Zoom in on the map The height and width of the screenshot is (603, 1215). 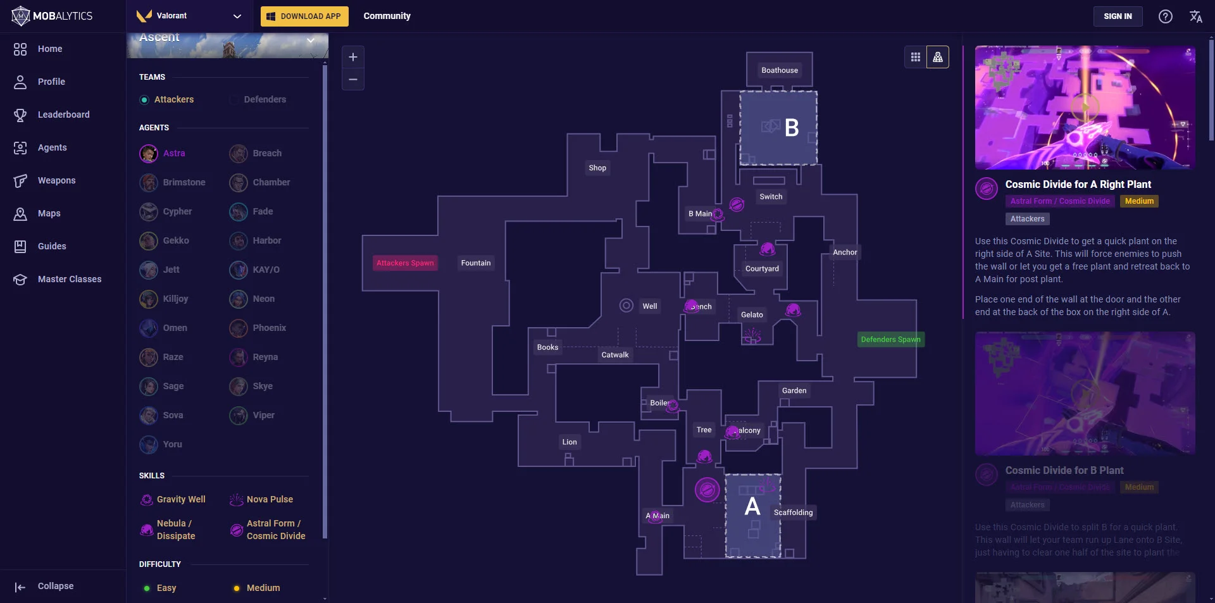tap(353, 57)
